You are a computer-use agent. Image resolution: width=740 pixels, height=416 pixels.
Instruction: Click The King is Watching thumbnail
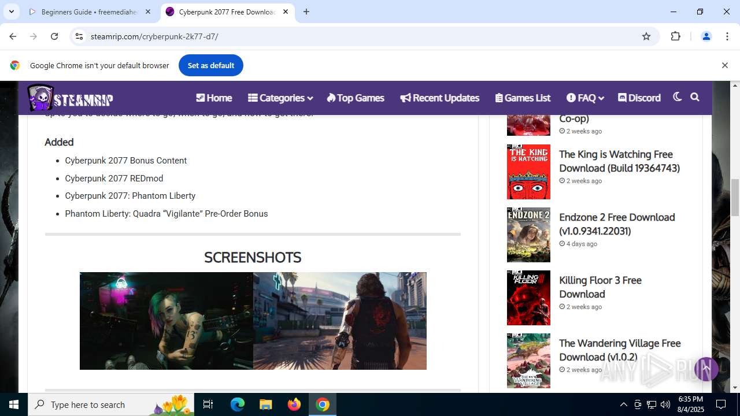pyautogui.click(x=528, y=172)
